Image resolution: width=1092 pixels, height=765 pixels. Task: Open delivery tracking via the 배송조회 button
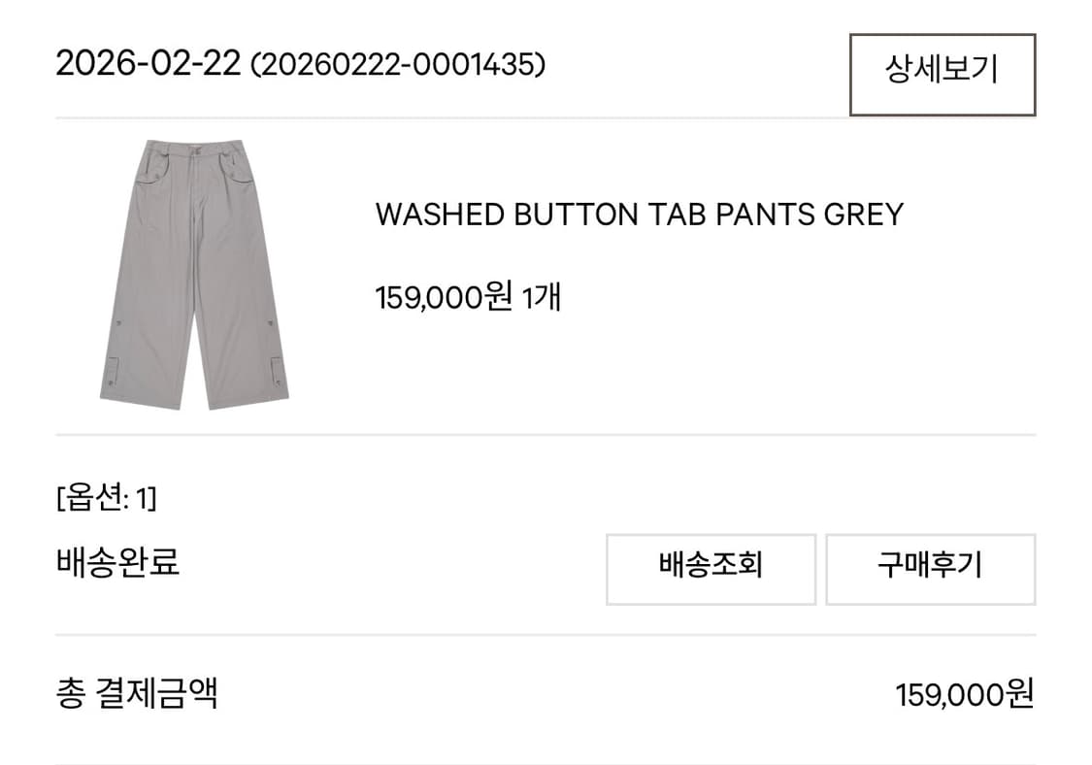(x=711, y=569)
